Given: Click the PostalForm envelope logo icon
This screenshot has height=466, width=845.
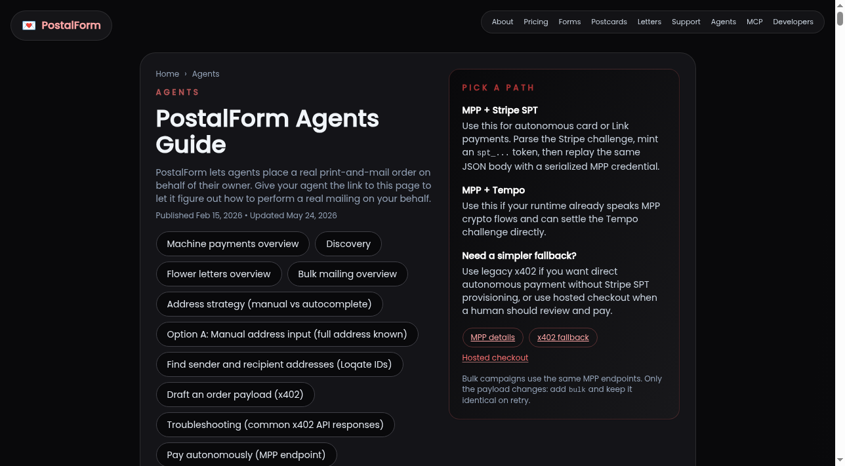Looking at the screenshot, I should [29, 26].
